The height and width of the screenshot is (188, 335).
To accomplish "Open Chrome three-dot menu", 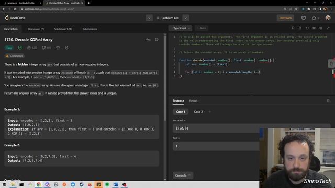I will (331, 9).
